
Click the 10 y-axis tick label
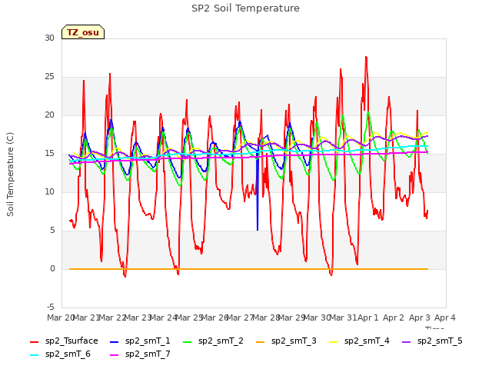click(49, 191)
